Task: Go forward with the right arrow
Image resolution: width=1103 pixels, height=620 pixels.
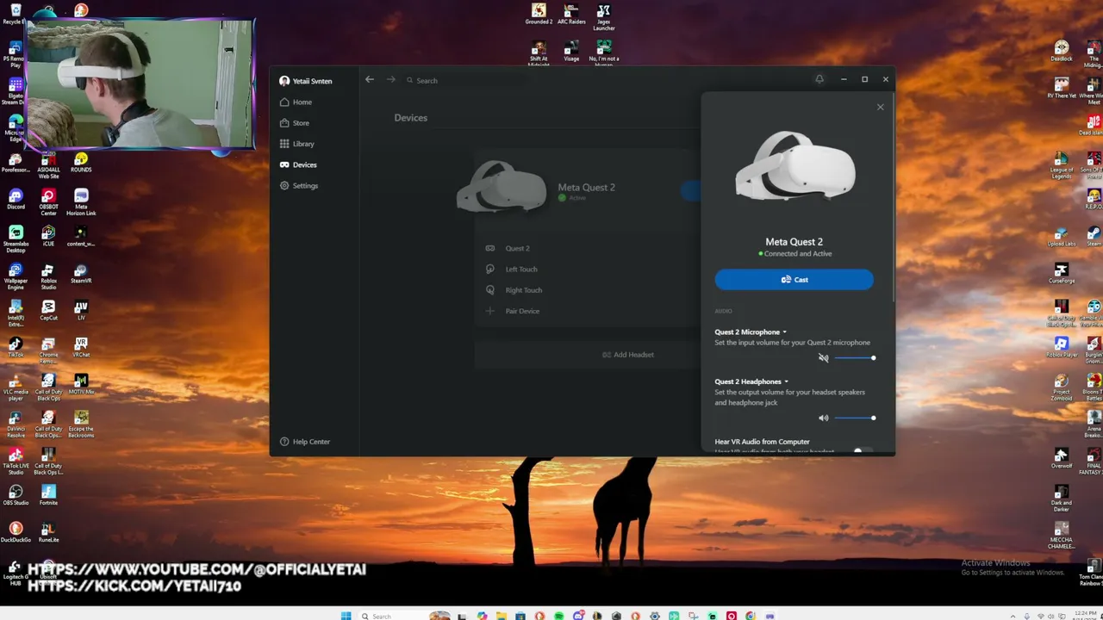Action: pos(390,79)
